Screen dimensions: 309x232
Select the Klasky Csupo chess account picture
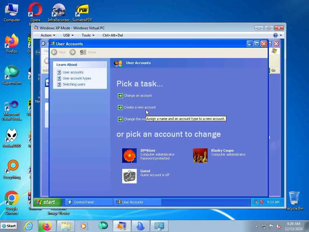pos(200,156)
